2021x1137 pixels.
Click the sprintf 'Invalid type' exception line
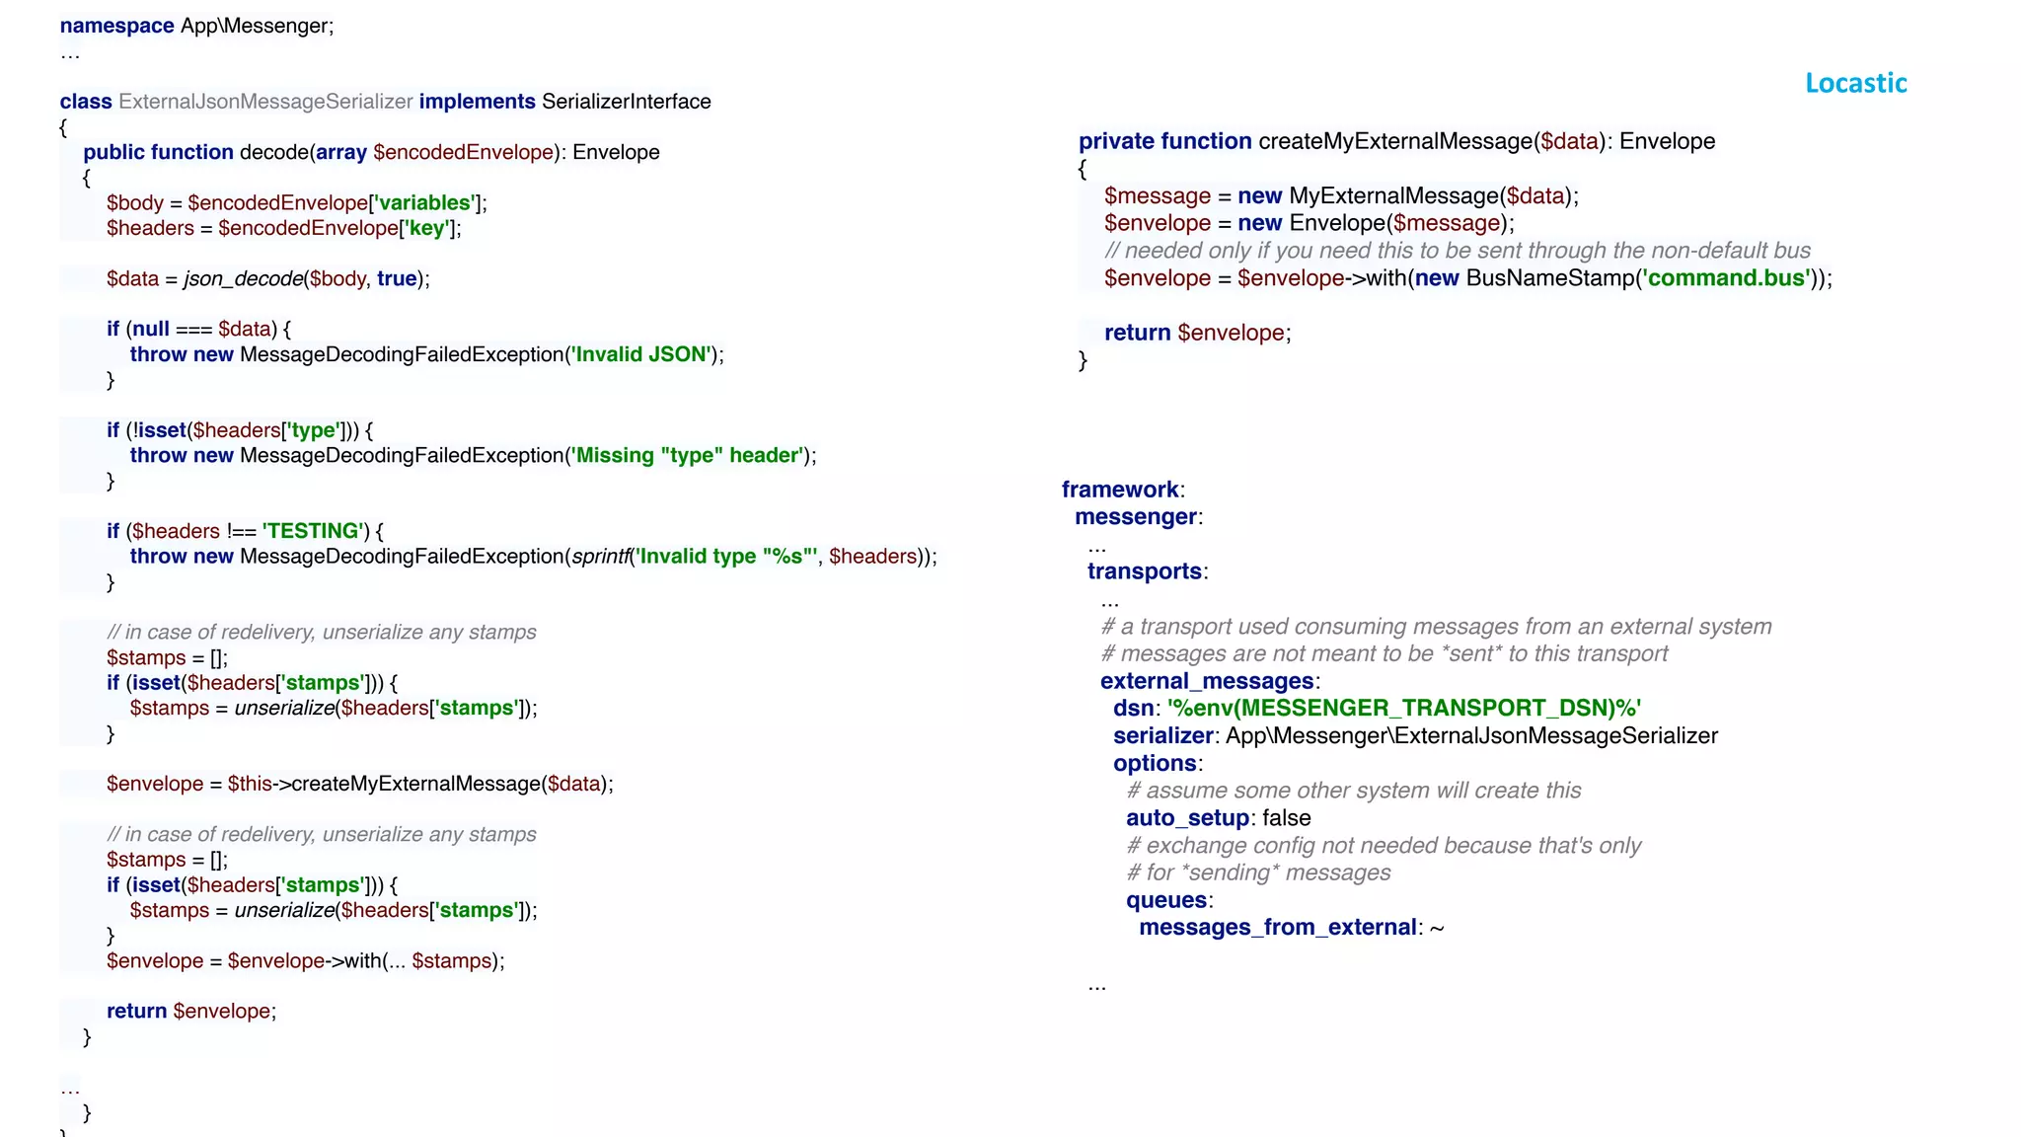pyautogui.click(x=534, y=557)
